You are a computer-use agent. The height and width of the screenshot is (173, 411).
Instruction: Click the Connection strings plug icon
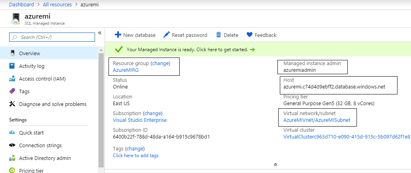(12, 145)
